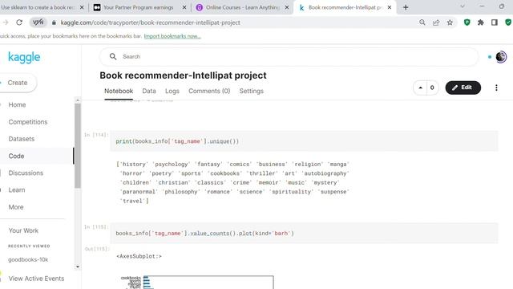Open Your Work in sidebar

pyautogui.click(x=23, y=230)
